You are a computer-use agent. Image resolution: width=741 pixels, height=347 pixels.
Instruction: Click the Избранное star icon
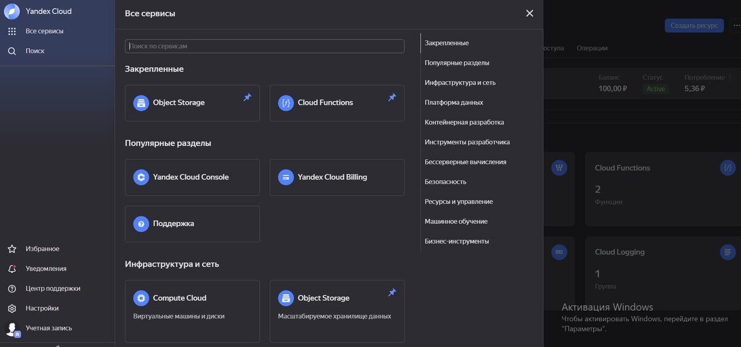pyautogui.click(x=12, y=249)
